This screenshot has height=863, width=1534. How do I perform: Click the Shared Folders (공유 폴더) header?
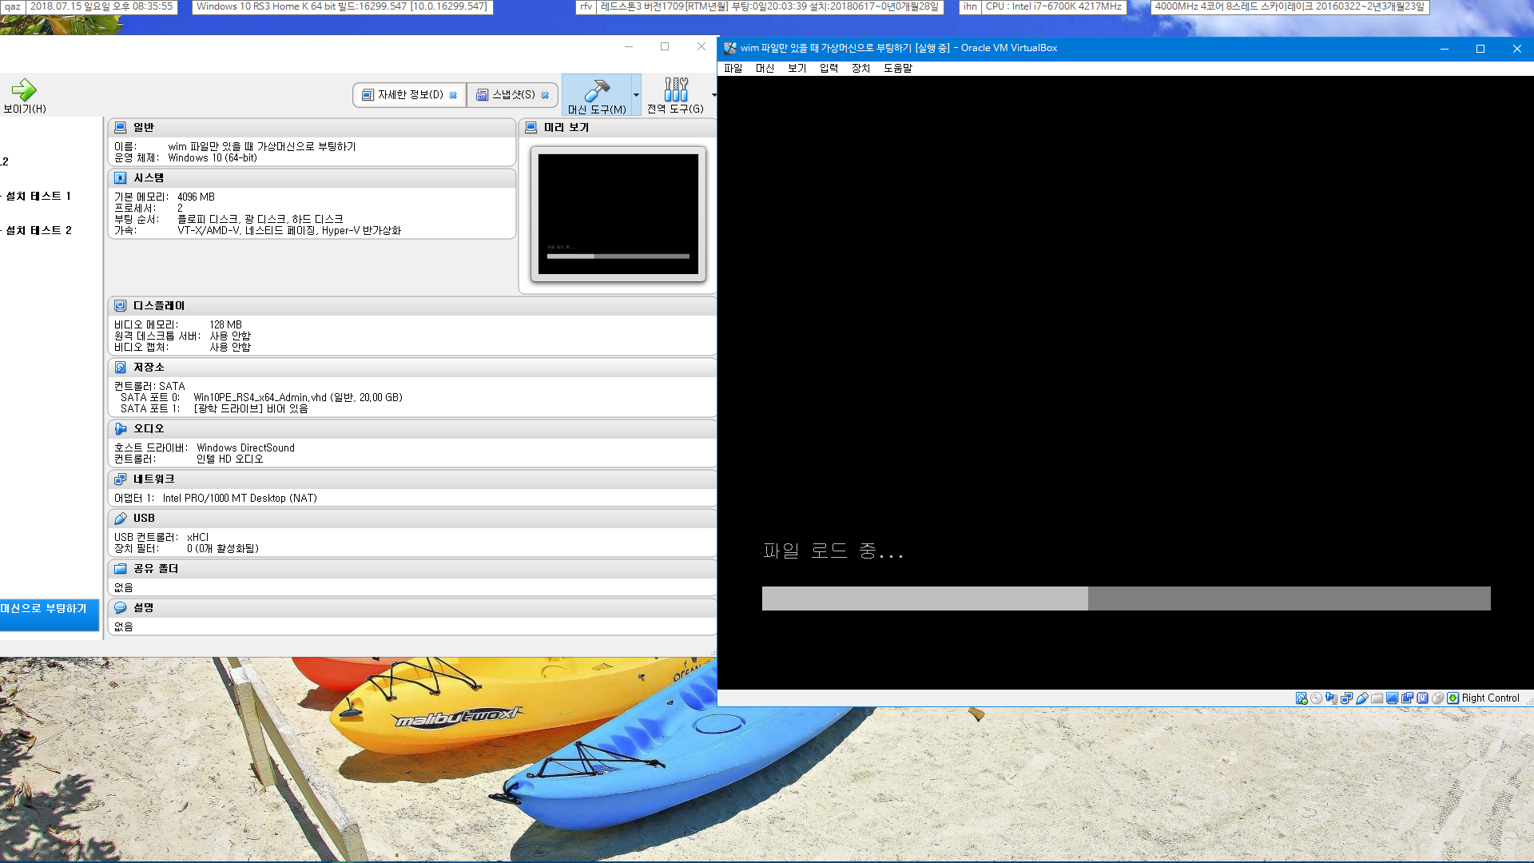click(411, 568)
